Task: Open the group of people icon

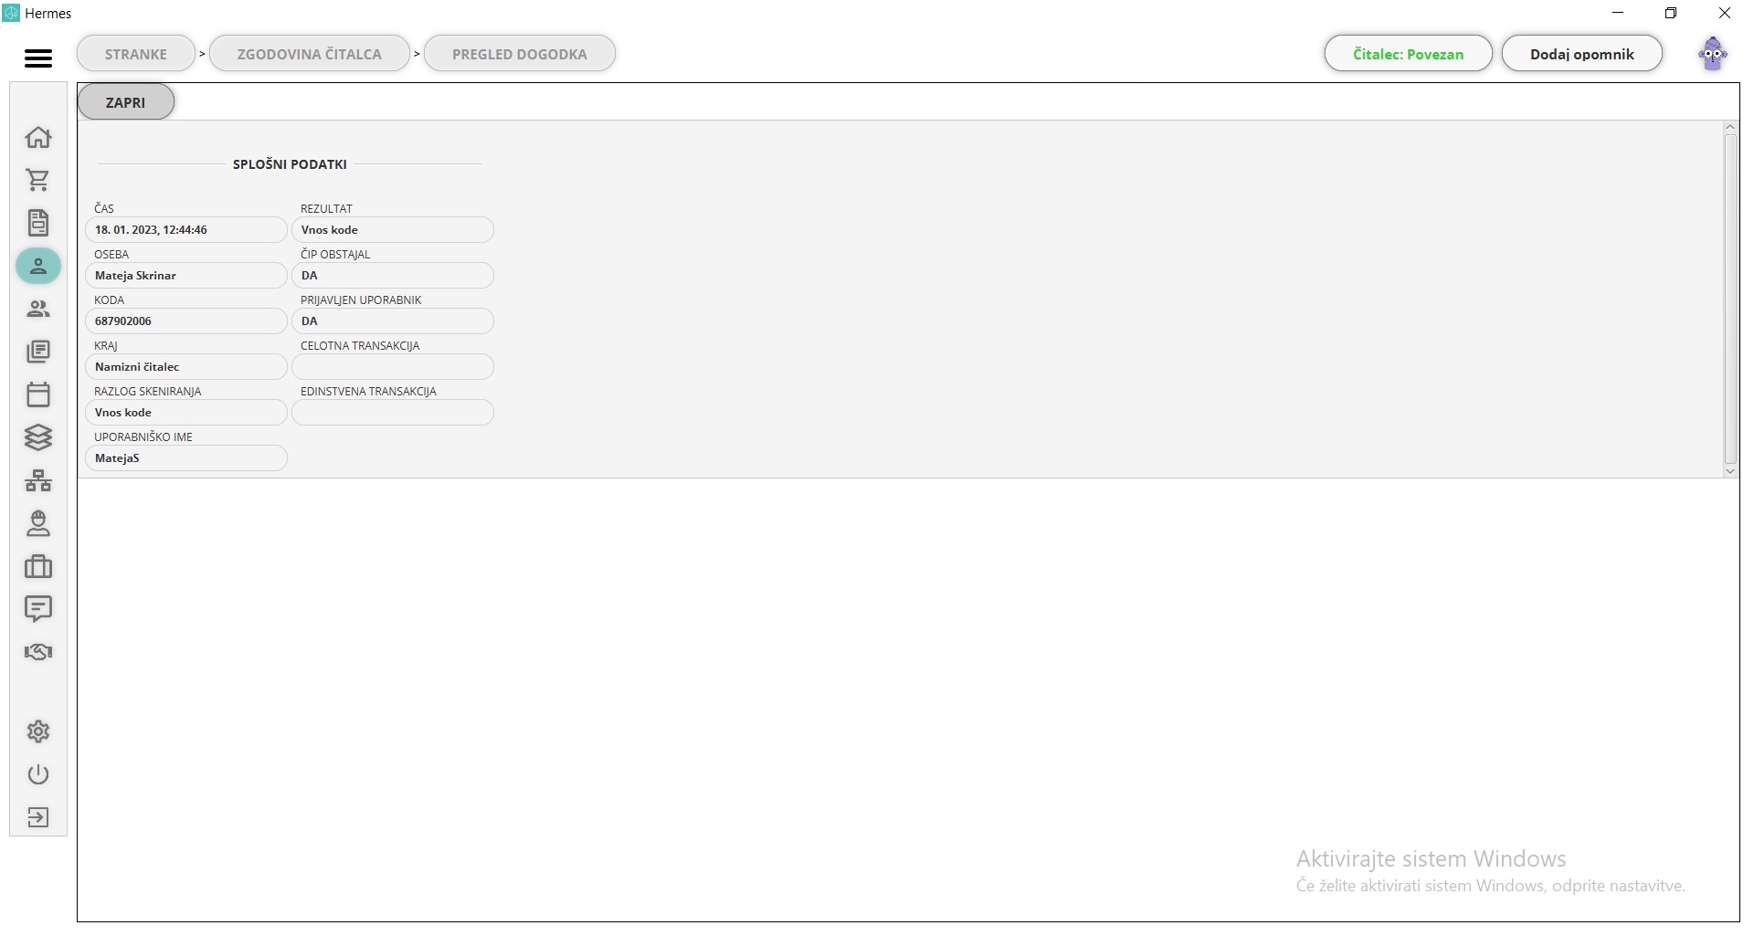Action: click(38, 309)
